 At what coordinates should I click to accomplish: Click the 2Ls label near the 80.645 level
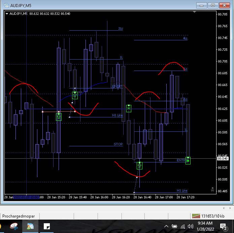tap(185, 99)
